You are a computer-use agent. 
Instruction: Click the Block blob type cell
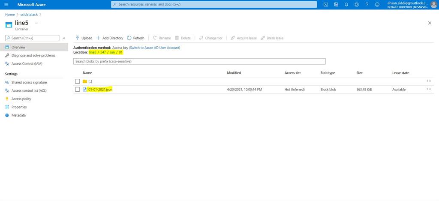pyautogui.click(x=328, y=90)
